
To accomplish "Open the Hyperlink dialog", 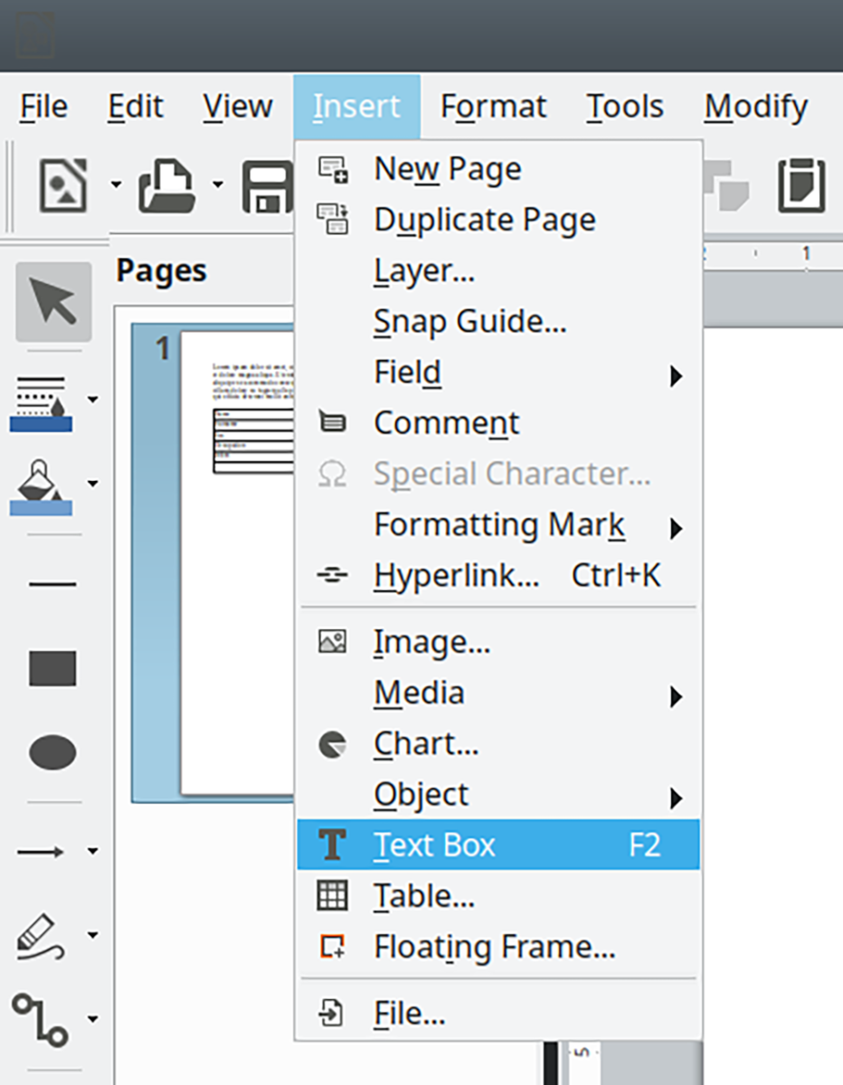I will pos(455,574).
